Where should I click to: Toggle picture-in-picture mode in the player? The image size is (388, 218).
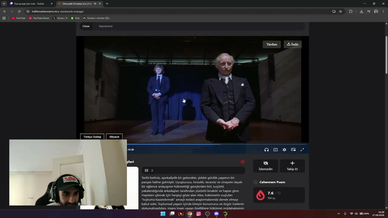click(x=293, y=150)
